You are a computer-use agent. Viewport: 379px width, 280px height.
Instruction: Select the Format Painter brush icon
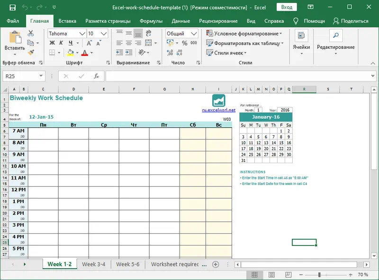pyautogui.click(x=31, y=52)
